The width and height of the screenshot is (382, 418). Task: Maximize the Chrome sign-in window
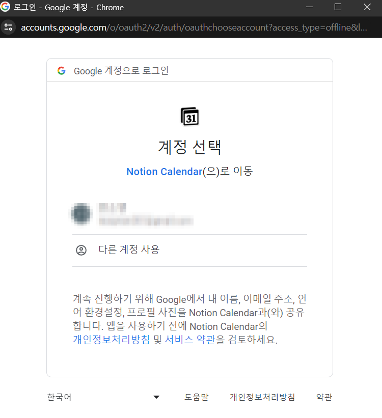pyautogui.click(x=338, y=7)
